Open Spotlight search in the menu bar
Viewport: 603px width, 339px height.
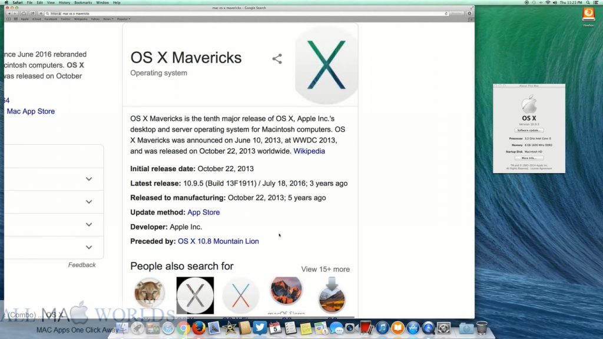[588, 3]
